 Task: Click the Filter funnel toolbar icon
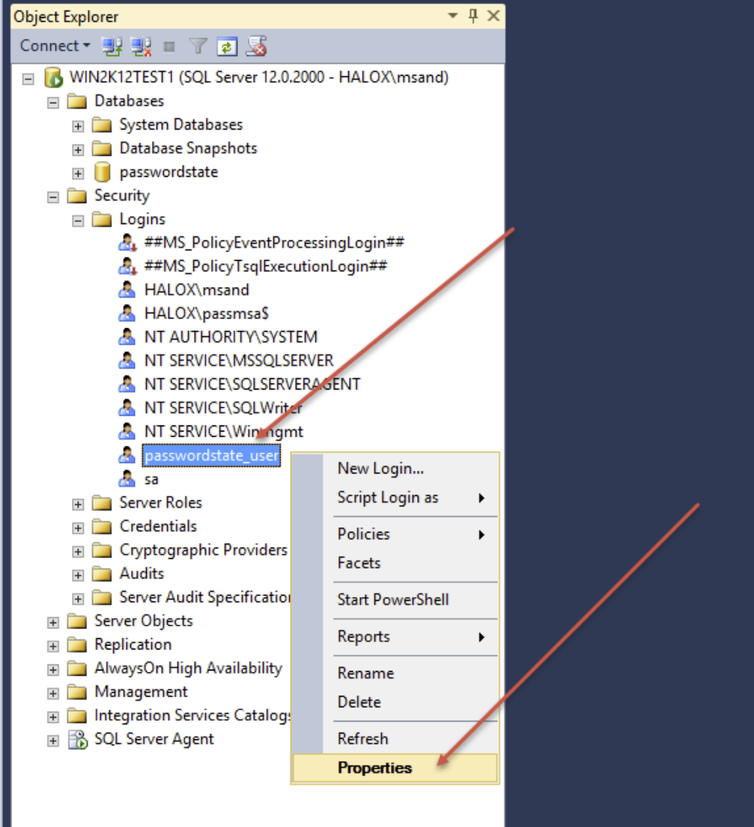(x=198, y=46)
